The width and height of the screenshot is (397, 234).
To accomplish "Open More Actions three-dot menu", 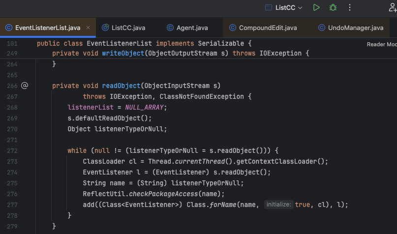I will pyautogui.click(x=350, y=7).
